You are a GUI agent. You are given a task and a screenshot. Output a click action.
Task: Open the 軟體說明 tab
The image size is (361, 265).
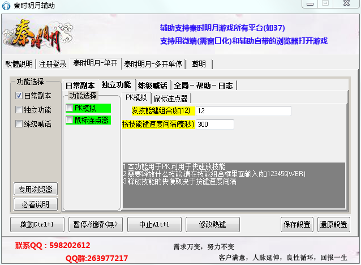click(x=19, y=64)
